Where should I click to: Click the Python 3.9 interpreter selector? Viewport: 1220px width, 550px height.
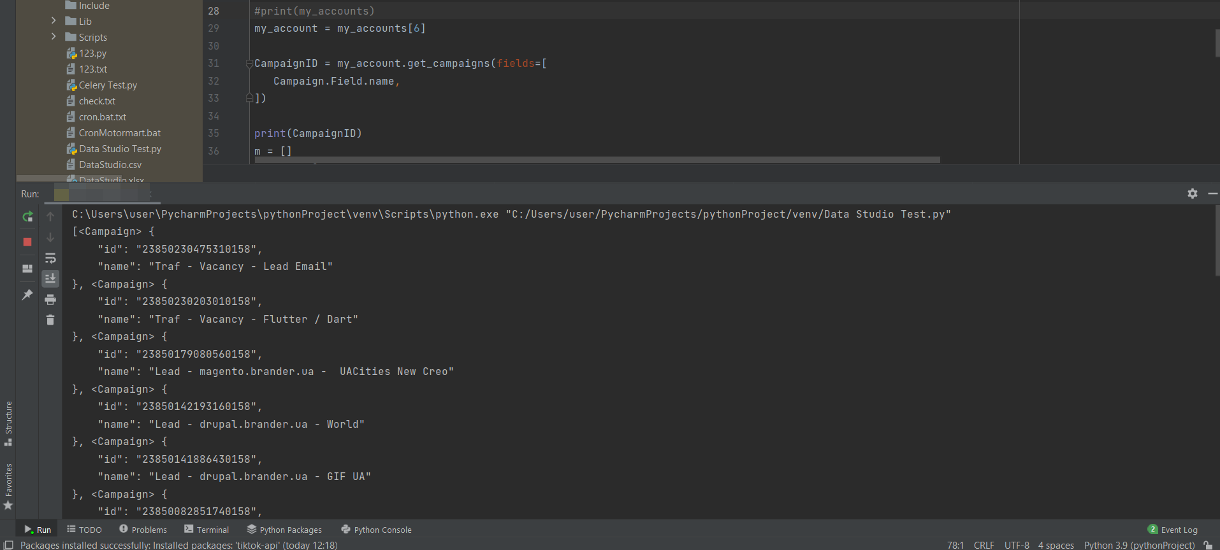(1139, 545)
